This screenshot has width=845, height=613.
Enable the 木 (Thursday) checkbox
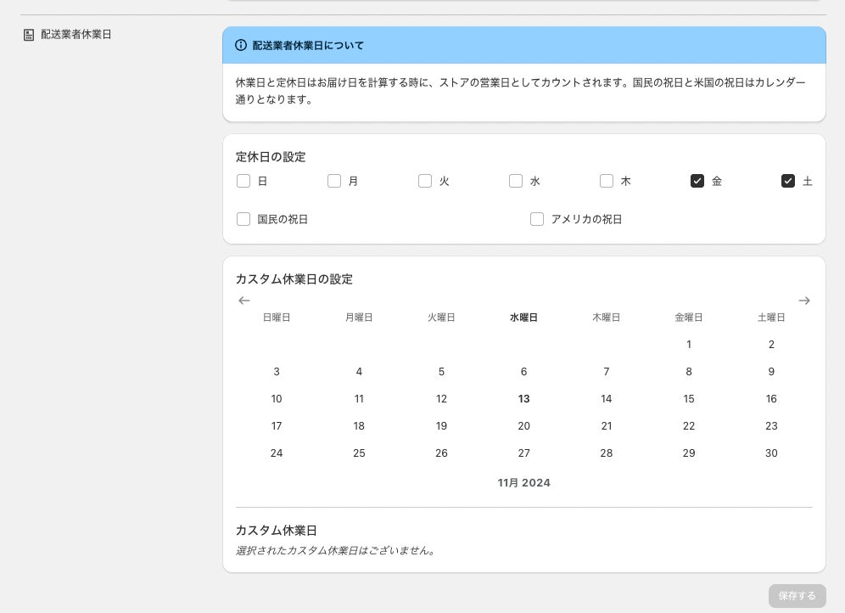pyautogui.click(x=607, y=181)
